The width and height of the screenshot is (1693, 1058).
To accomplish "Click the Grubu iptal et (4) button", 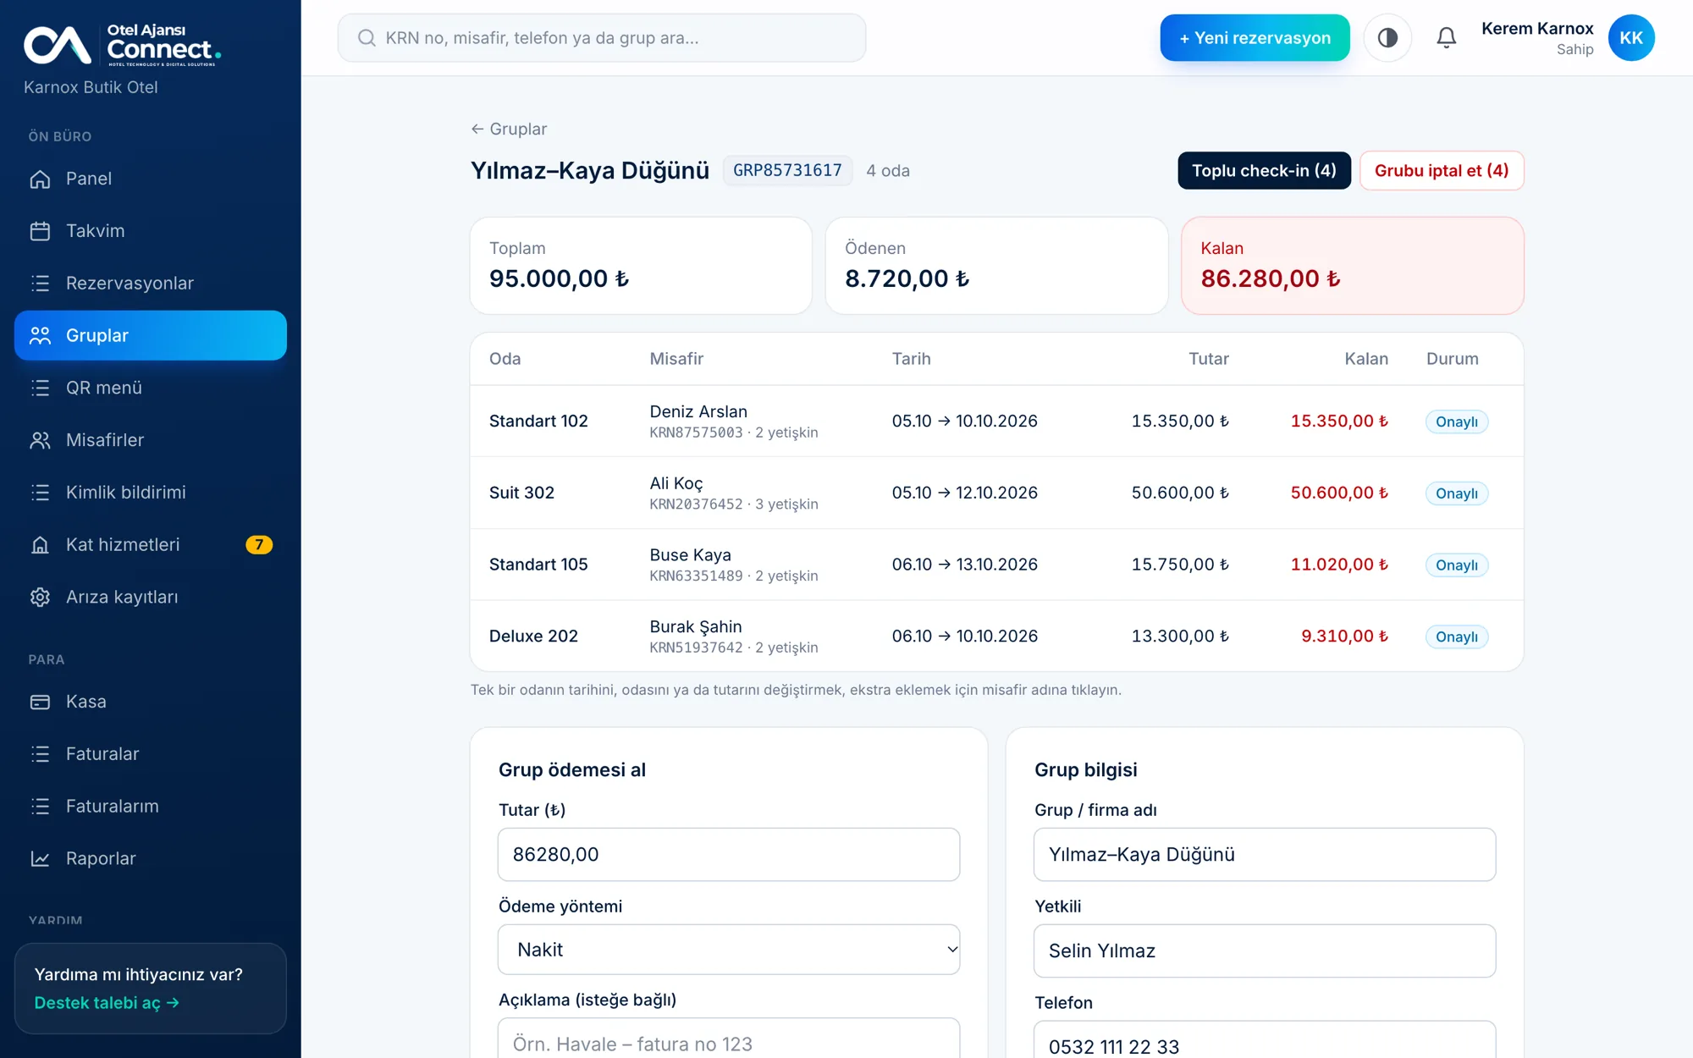I will click(1442, 170).
